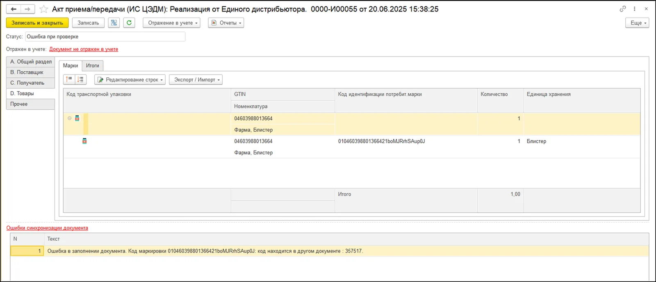
Task: Open the document structure icon next to Записать
Action: (114, 23)
